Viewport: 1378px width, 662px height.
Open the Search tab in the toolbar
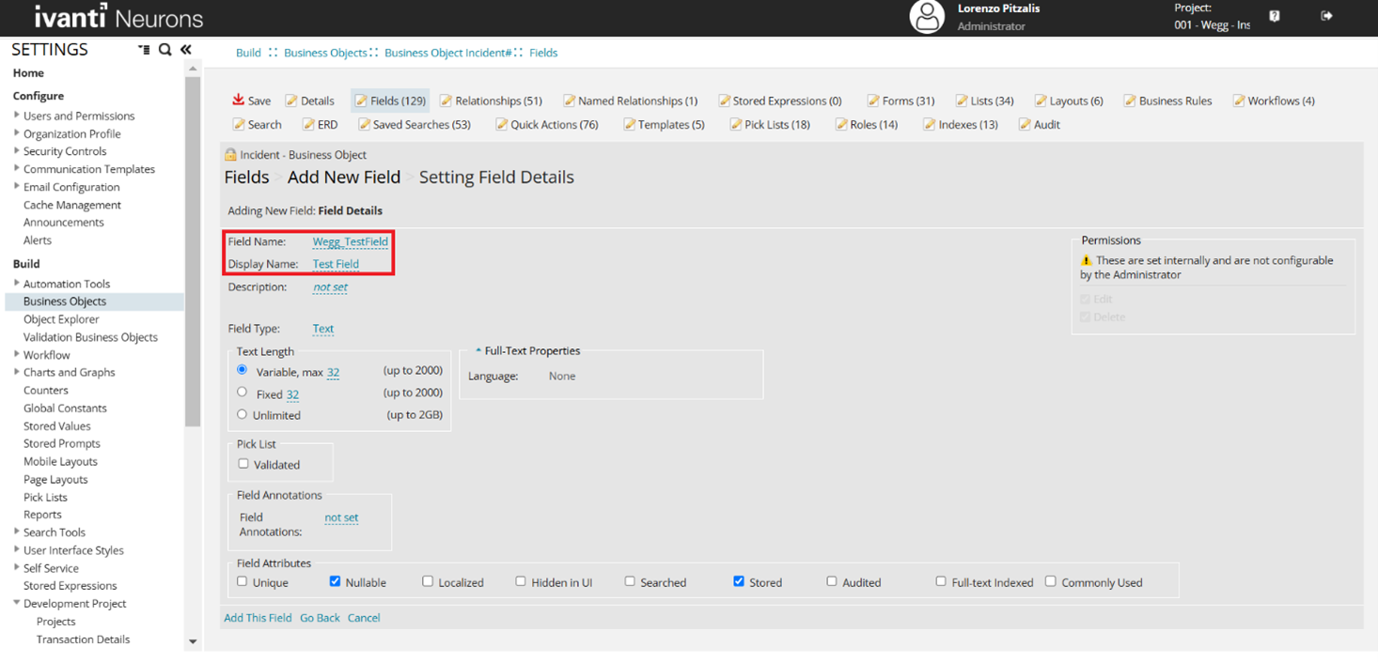click(x=258, y=124)
